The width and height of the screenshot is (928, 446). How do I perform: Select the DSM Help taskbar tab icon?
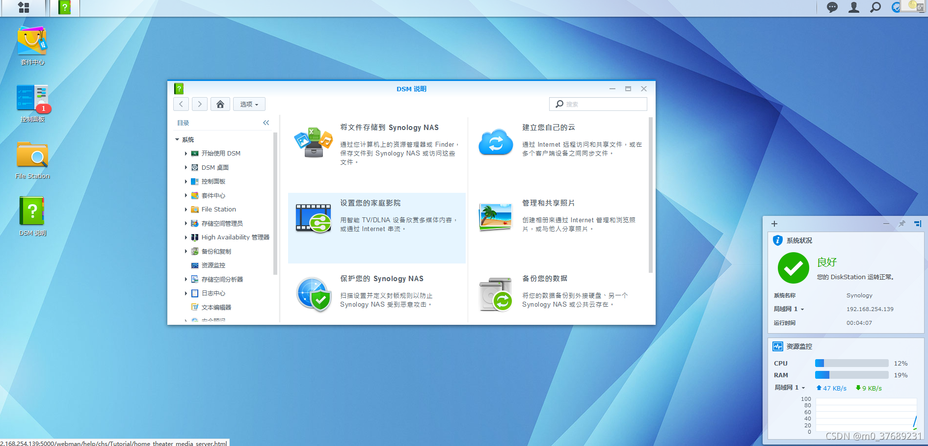click(x=64, y=7)
